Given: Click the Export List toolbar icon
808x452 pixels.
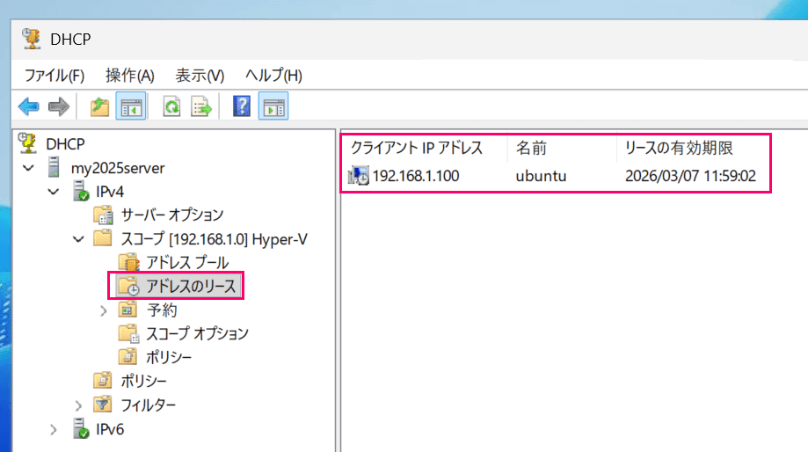Looking at the screenshot, I should tap(201, 106).
